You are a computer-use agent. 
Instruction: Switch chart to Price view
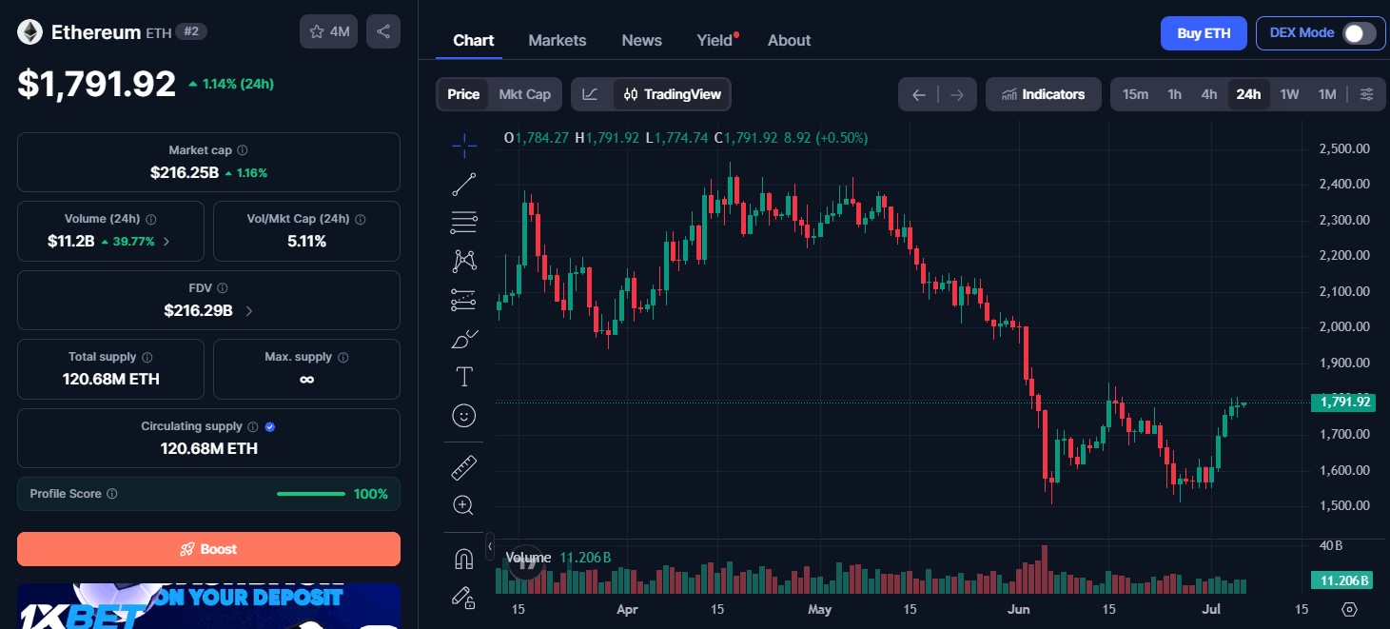point(463,94)
